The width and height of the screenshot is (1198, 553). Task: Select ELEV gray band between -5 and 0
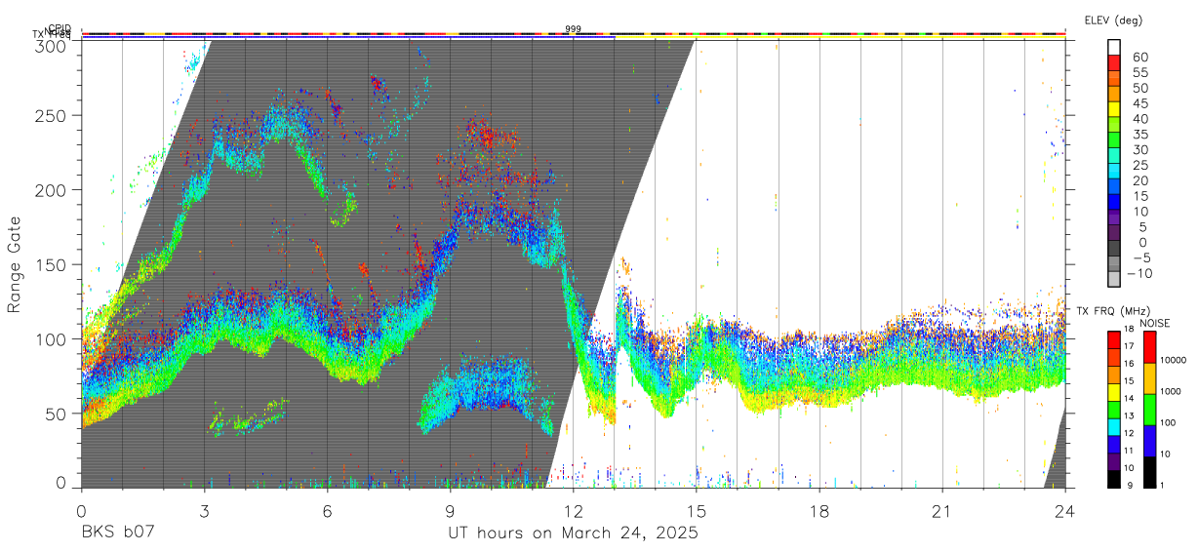tap(1114, 250)
